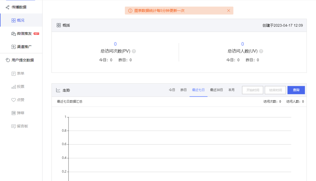Click the 弹幕 icon
The width and height of the screenshot is (316, 181).
(x=13, y=113)
